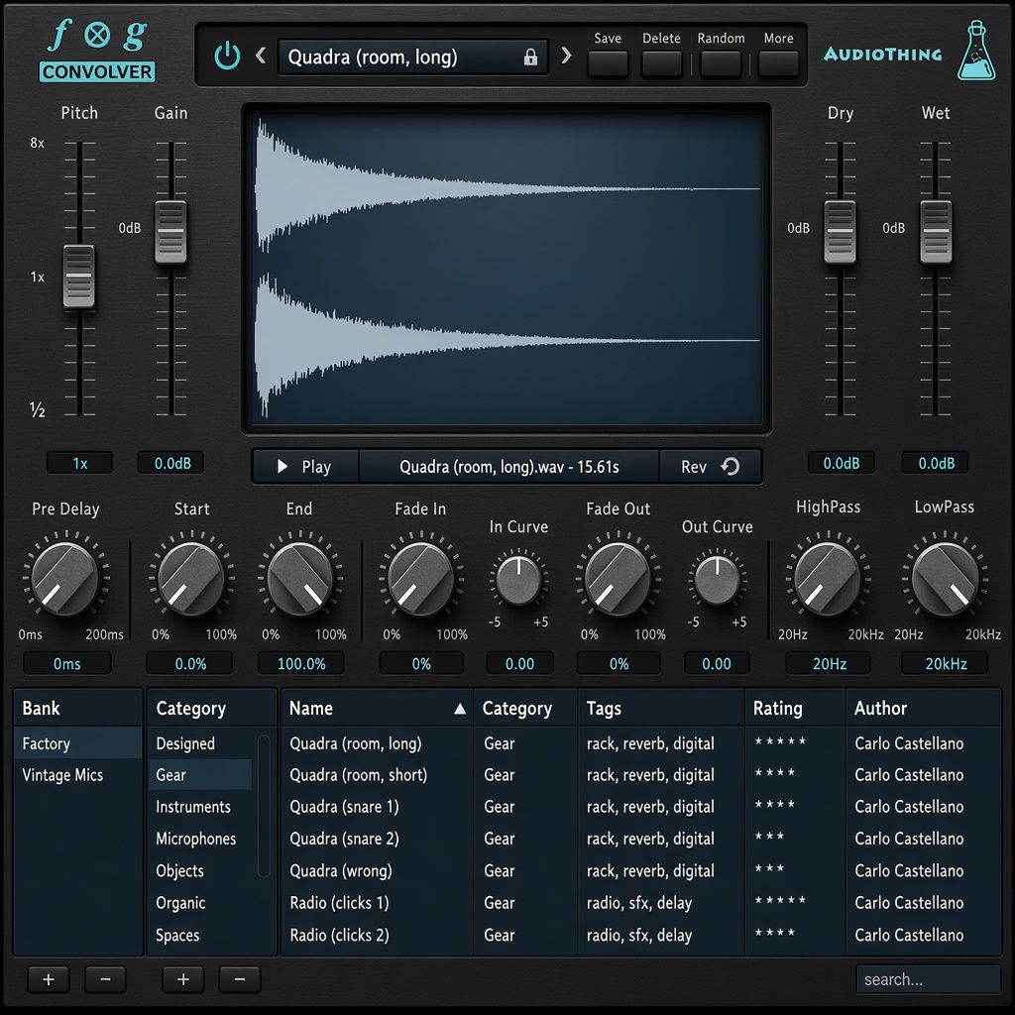Click the Pitch 1x value field
Screen dimensions: 1015x1015
point(79,463)
